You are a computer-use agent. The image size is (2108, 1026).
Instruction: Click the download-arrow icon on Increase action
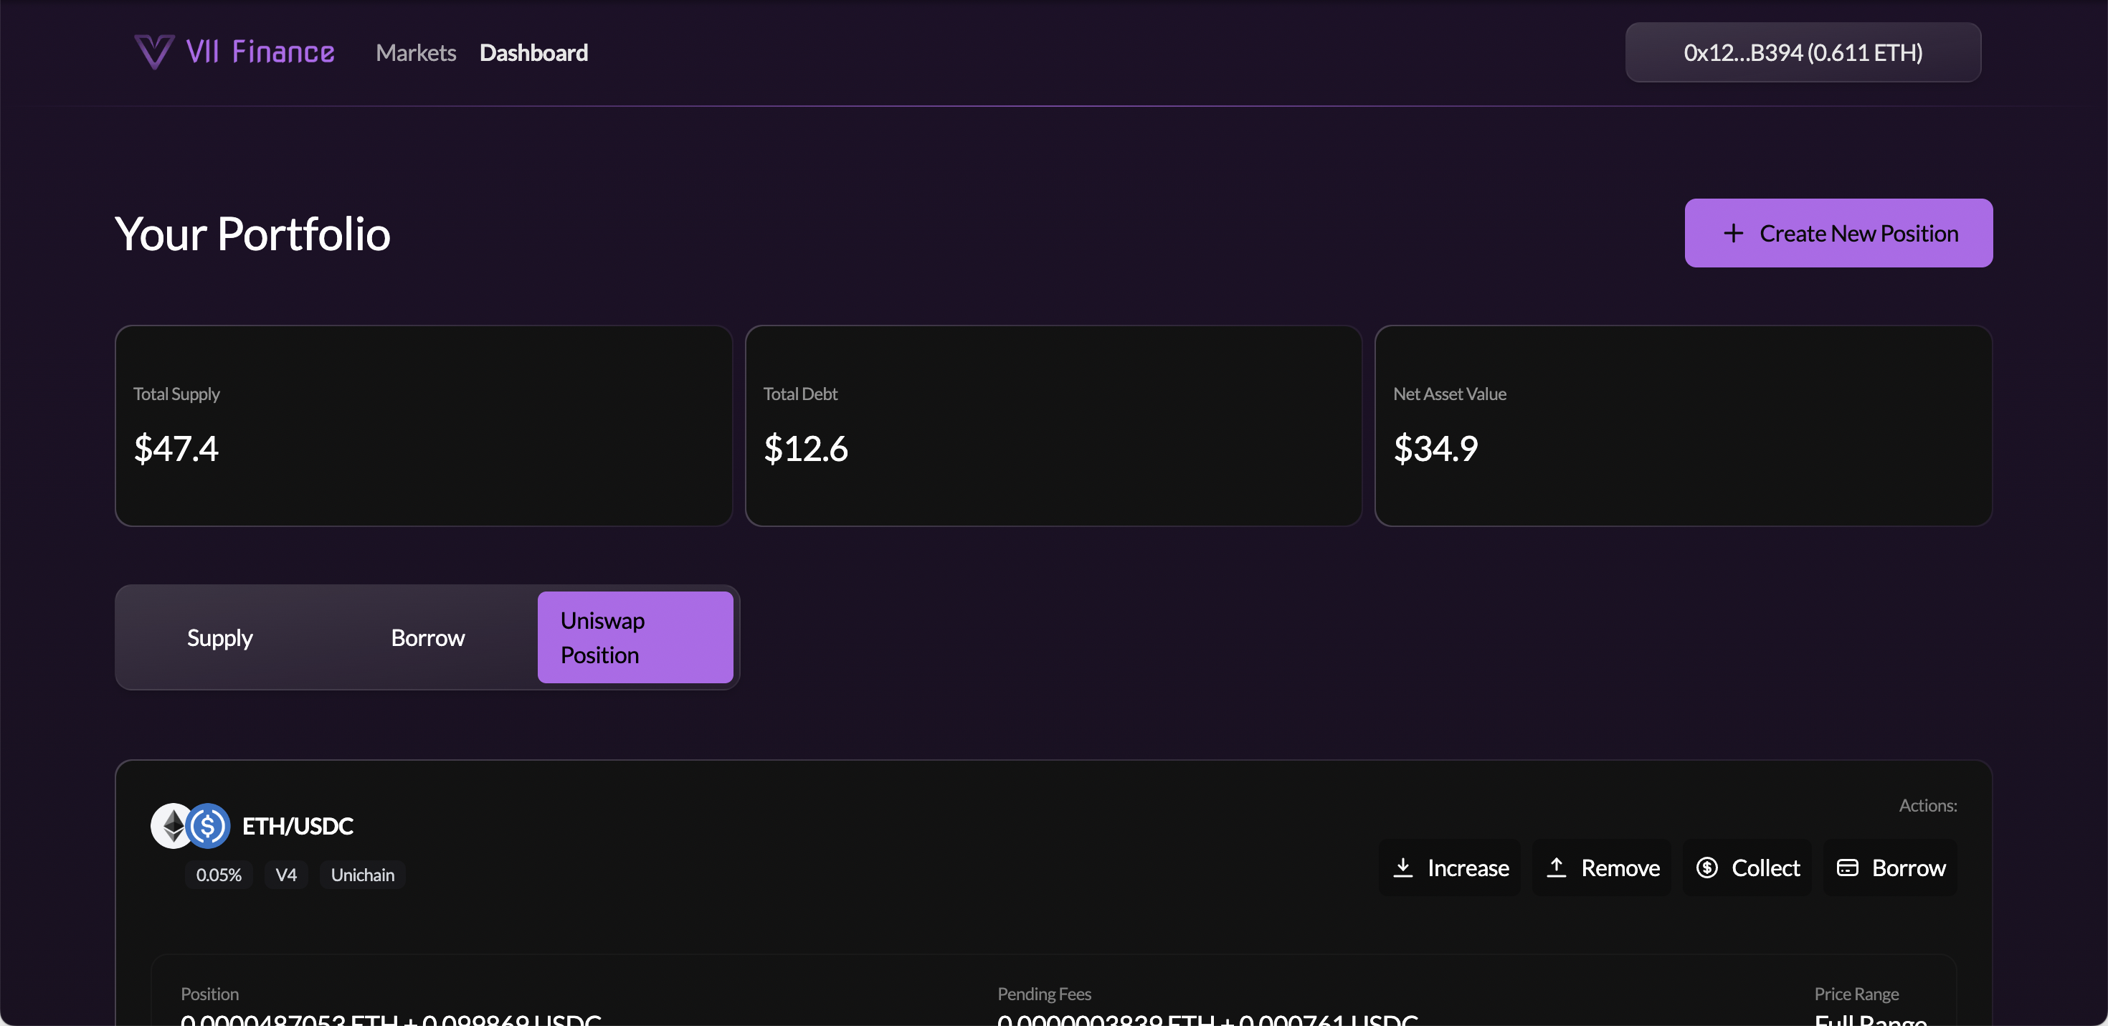(1404, 868)
